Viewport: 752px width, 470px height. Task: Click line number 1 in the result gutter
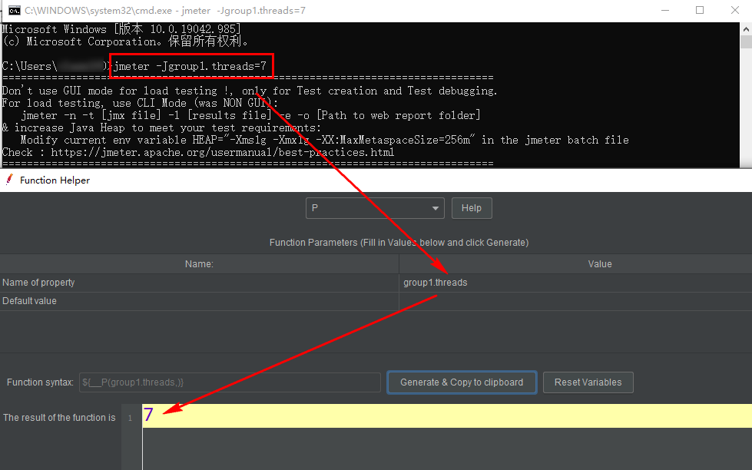130,419
